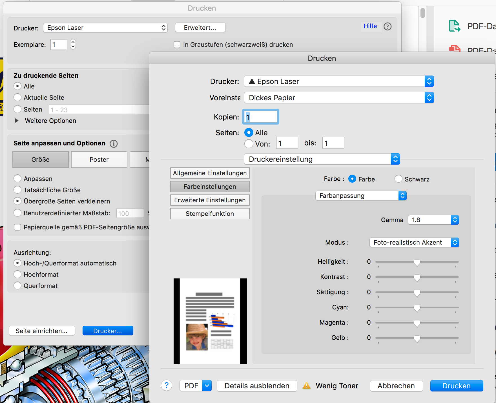Click the print preview thumbnail
Image resolution: width=496 pixels, height=403 pixels.
[x=210, y=321]
